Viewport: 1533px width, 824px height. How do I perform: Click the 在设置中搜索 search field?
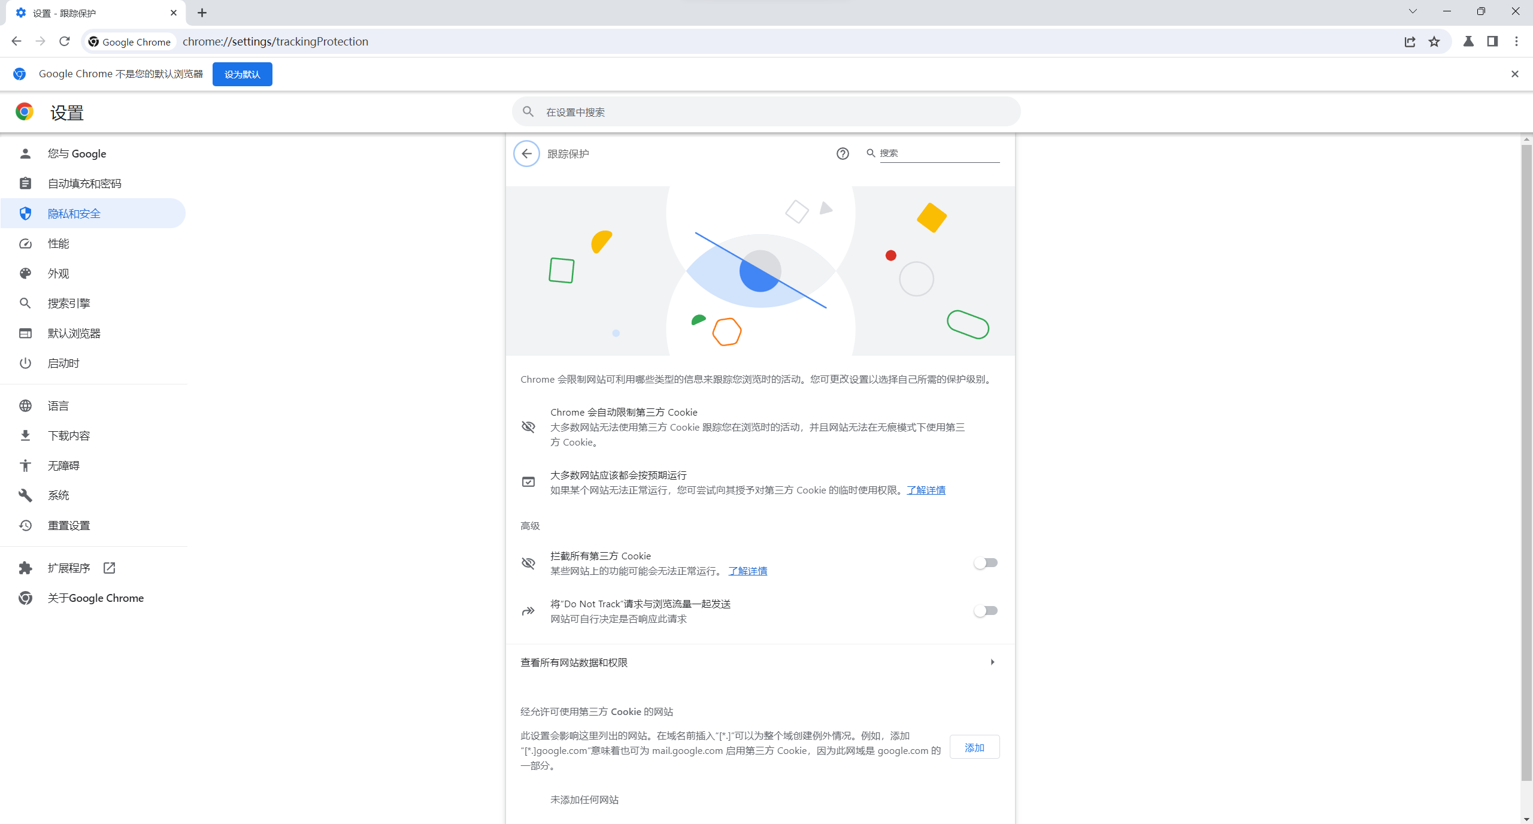tap(766, 112)
